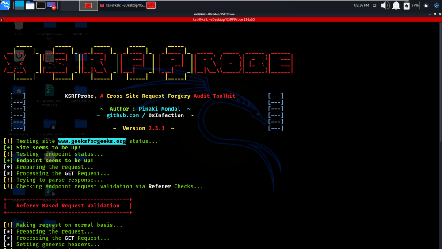This screenshot has height=249, width=442.
Task: Open the notifications bell
Action: [396, 5]
